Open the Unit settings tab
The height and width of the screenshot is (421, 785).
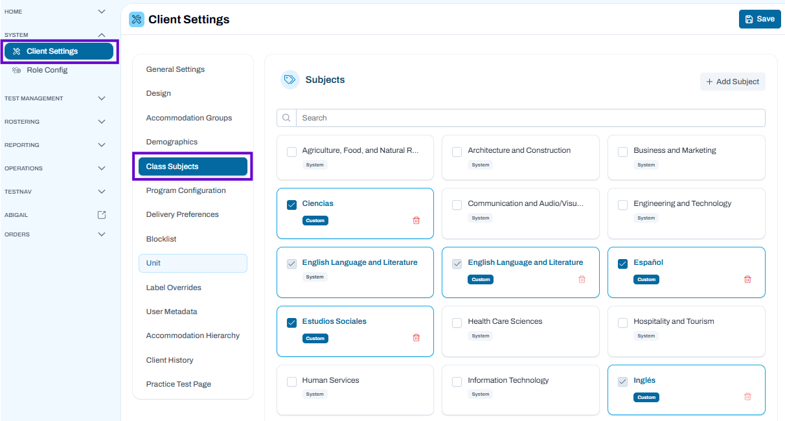point(193,263)
